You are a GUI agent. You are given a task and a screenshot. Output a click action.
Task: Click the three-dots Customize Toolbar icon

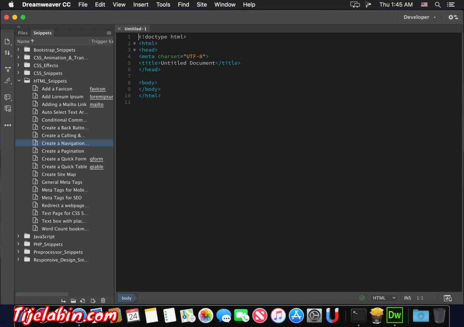click(7, 125)
